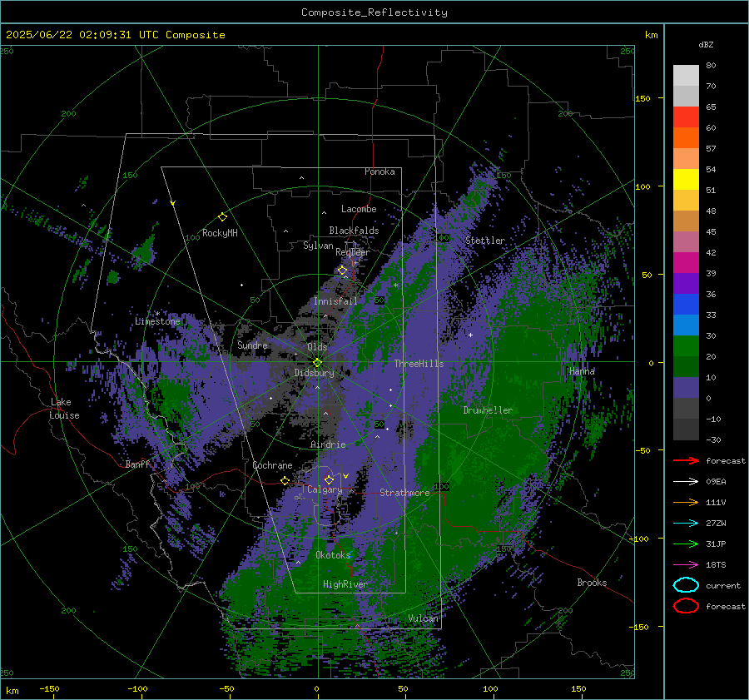This screenshot has width=749, height=700.
Task: Pick the red 60–65 dBZ color band
Action: click(x=686, y=117)
